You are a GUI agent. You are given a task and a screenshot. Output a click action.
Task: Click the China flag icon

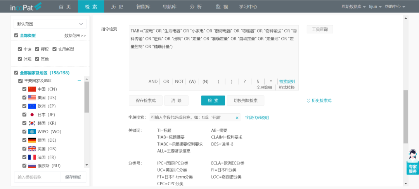pos(32,89)
